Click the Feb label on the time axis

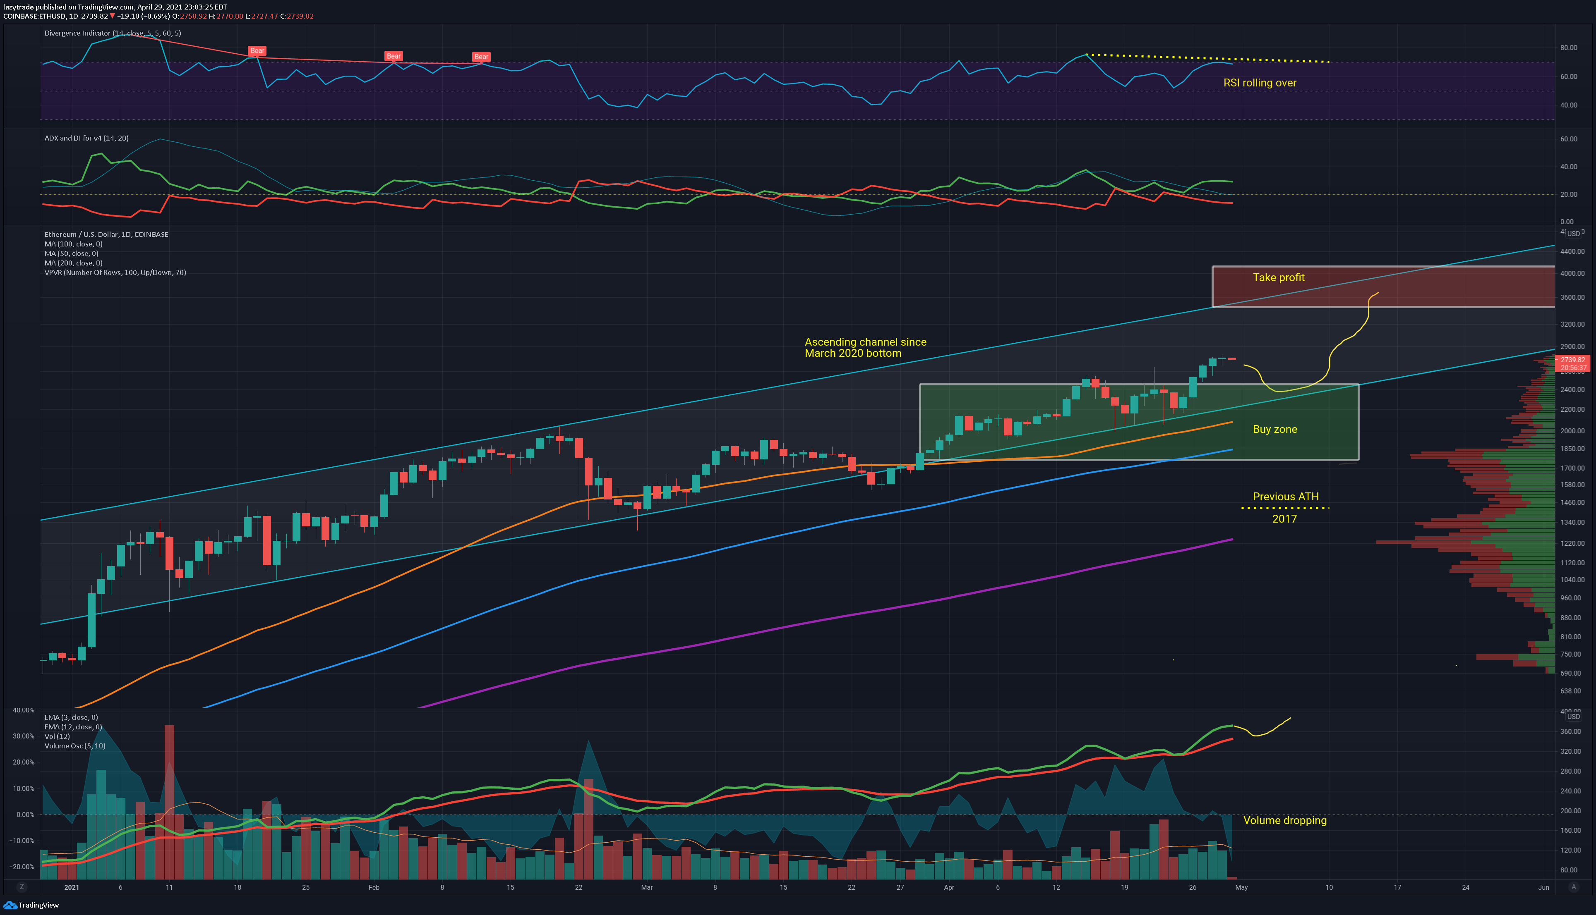pos(374,887)
